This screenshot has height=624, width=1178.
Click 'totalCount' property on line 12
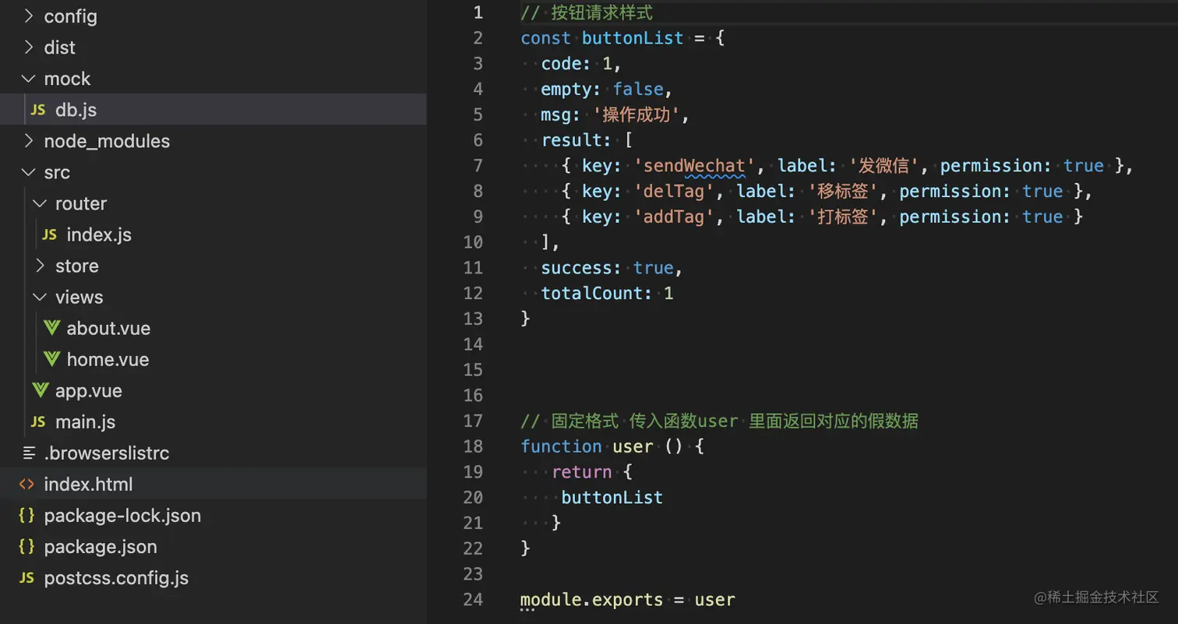click(x=591, y=294)
